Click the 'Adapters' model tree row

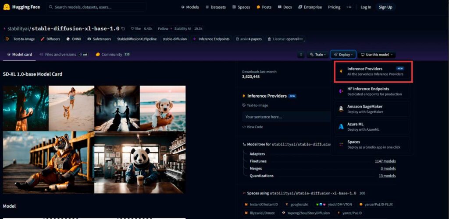point(257,154)
